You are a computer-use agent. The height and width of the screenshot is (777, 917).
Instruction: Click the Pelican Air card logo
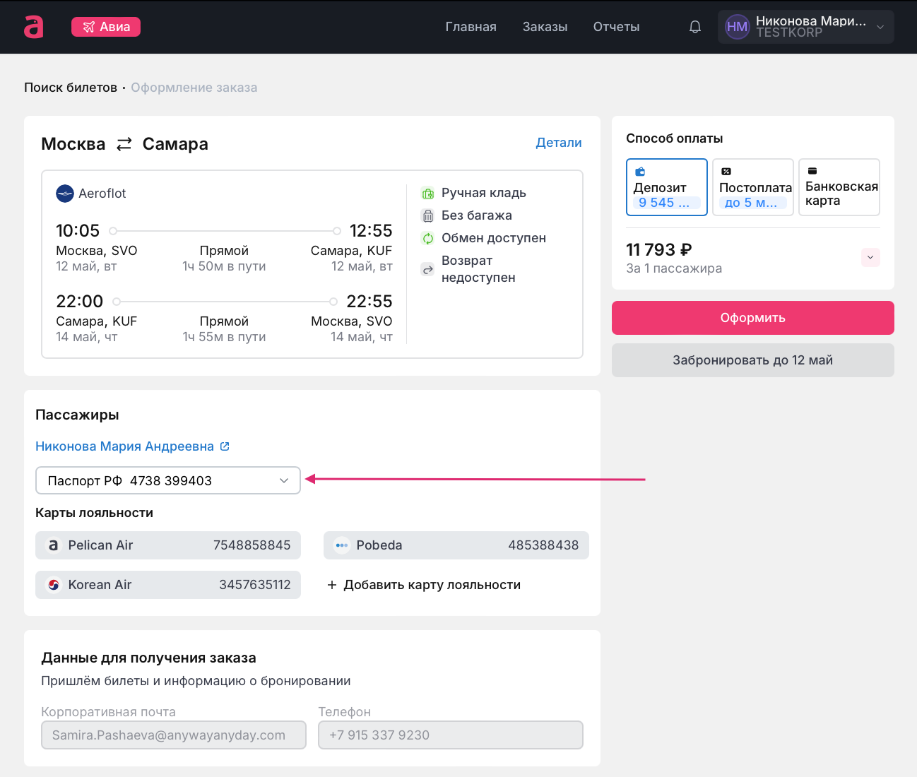[x=53, y=545]
